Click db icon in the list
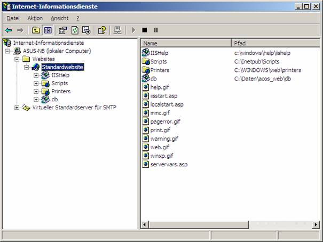Screen dimensions: 323x242 (146, 78)
